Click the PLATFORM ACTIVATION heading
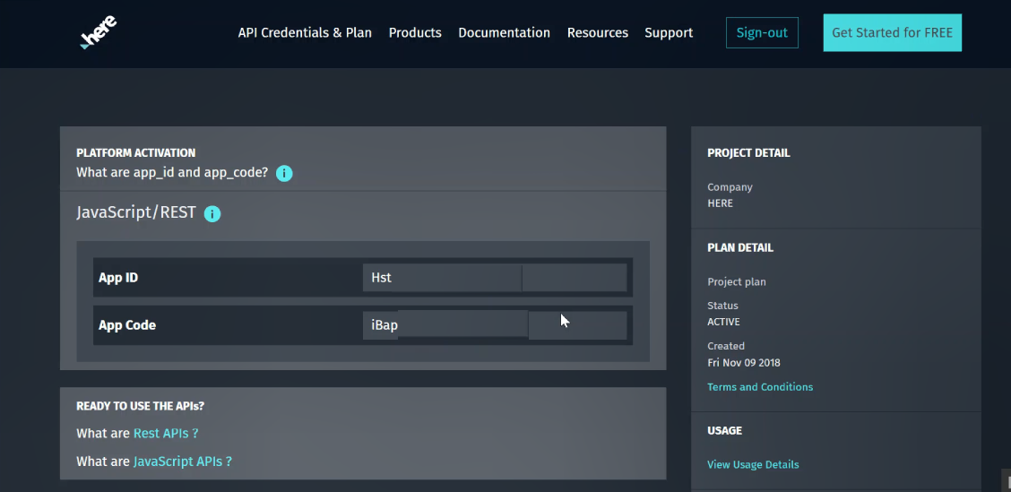The height and width of the screenshot is (492, 1011). (x=136, y=153)
